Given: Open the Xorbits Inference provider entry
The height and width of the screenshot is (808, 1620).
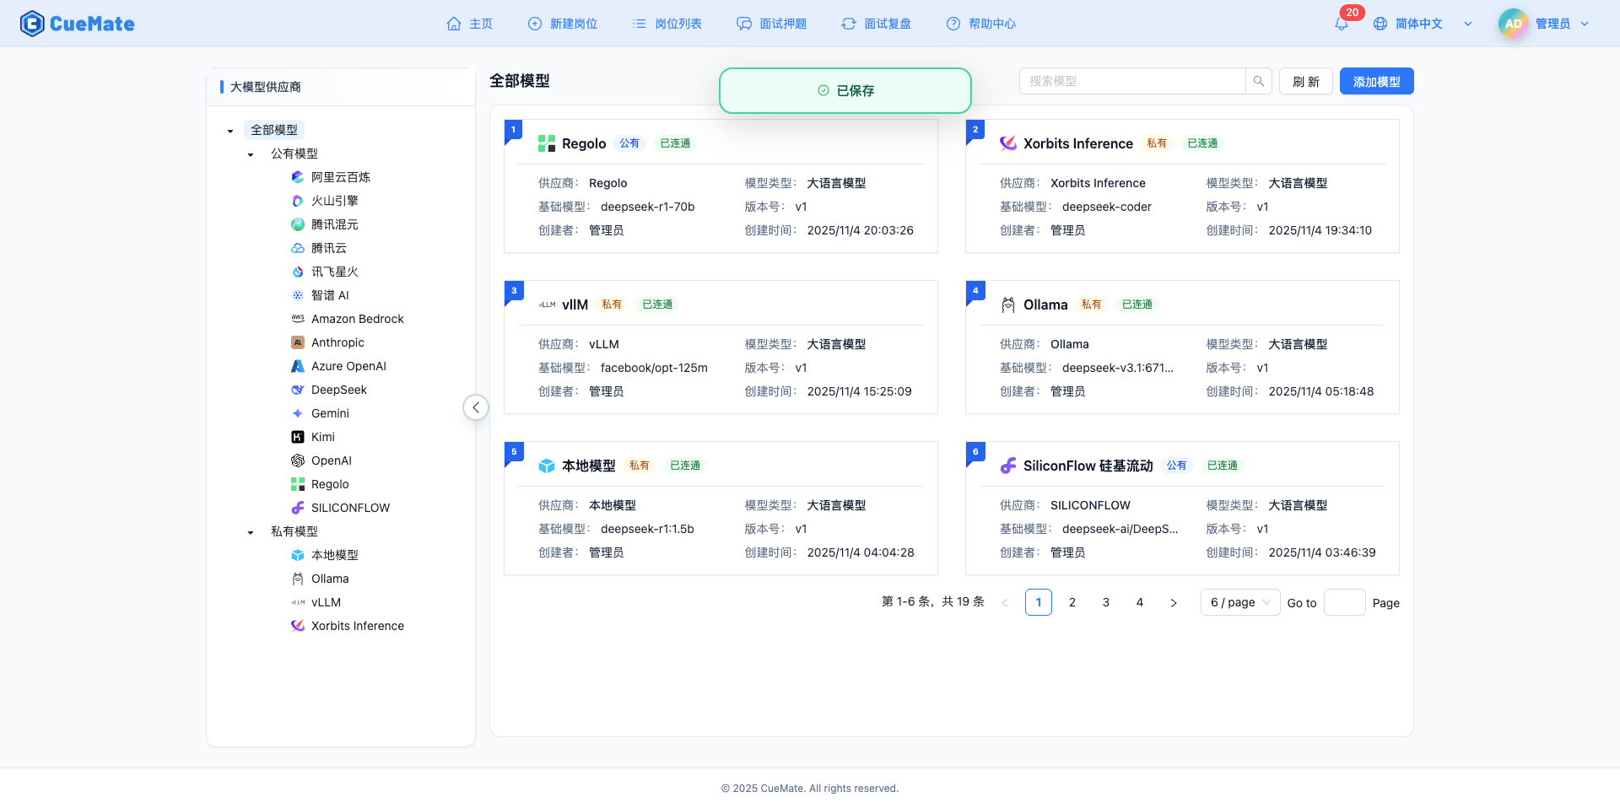Looking at the screenshot, I should tap(357, 626).
